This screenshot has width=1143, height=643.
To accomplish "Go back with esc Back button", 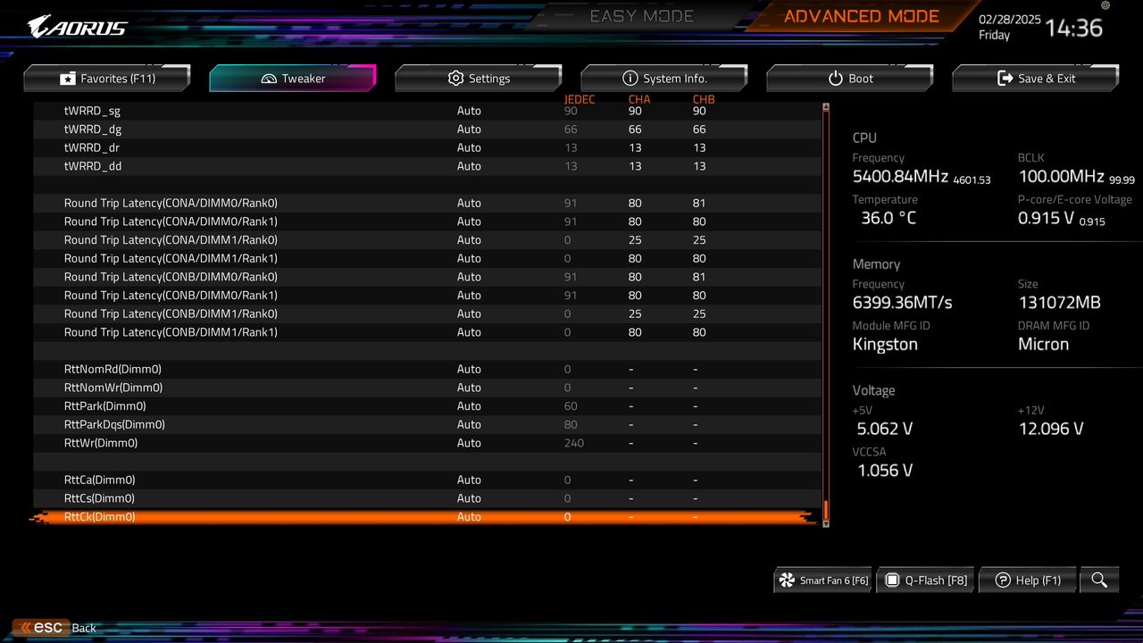I will (54, 628).
